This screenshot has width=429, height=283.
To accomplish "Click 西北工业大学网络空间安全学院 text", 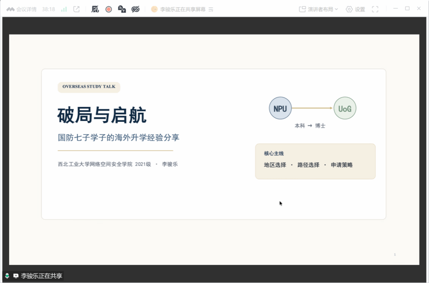I will pyautogui.click(x=95, y=164).
